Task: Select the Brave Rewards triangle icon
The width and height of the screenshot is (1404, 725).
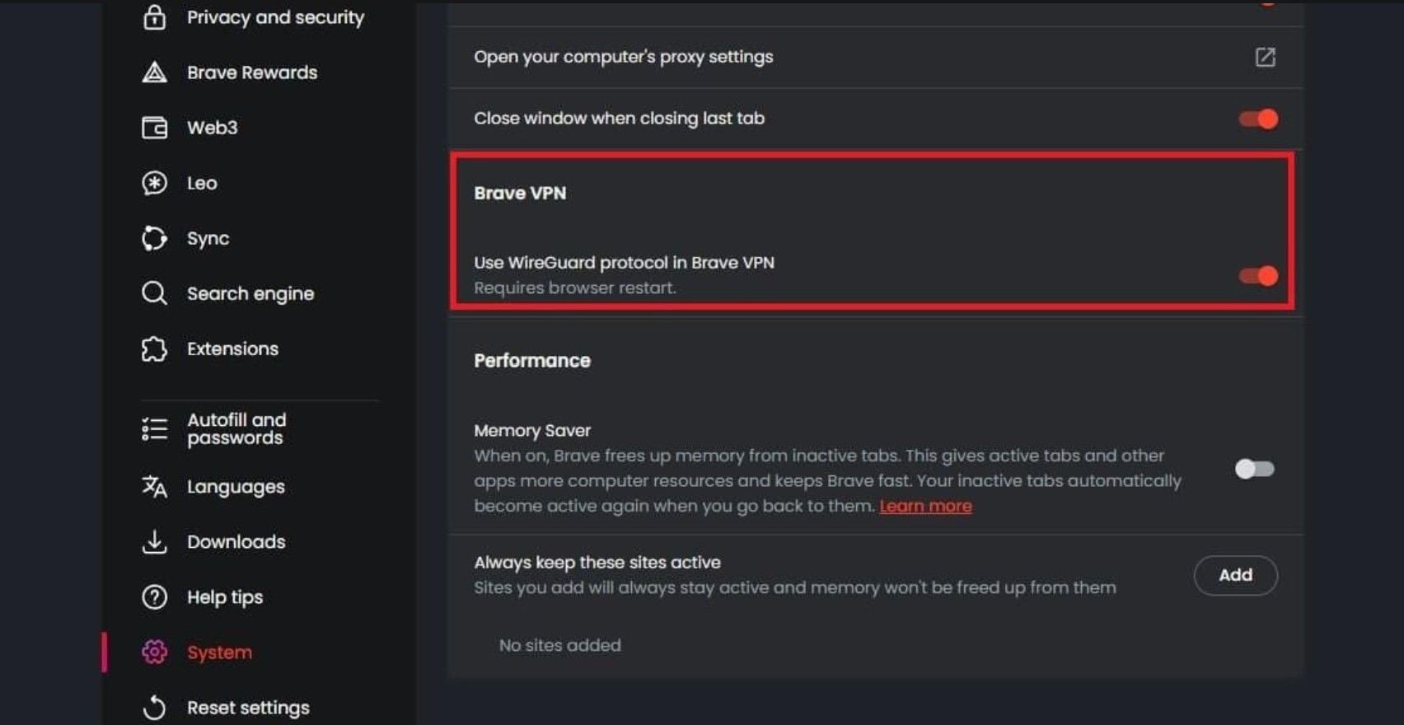Action: tap(153, 72)
